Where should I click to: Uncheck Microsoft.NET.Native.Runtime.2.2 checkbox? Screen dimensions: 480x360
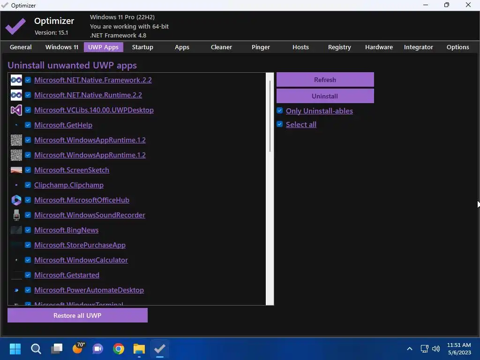click(28, 95)
